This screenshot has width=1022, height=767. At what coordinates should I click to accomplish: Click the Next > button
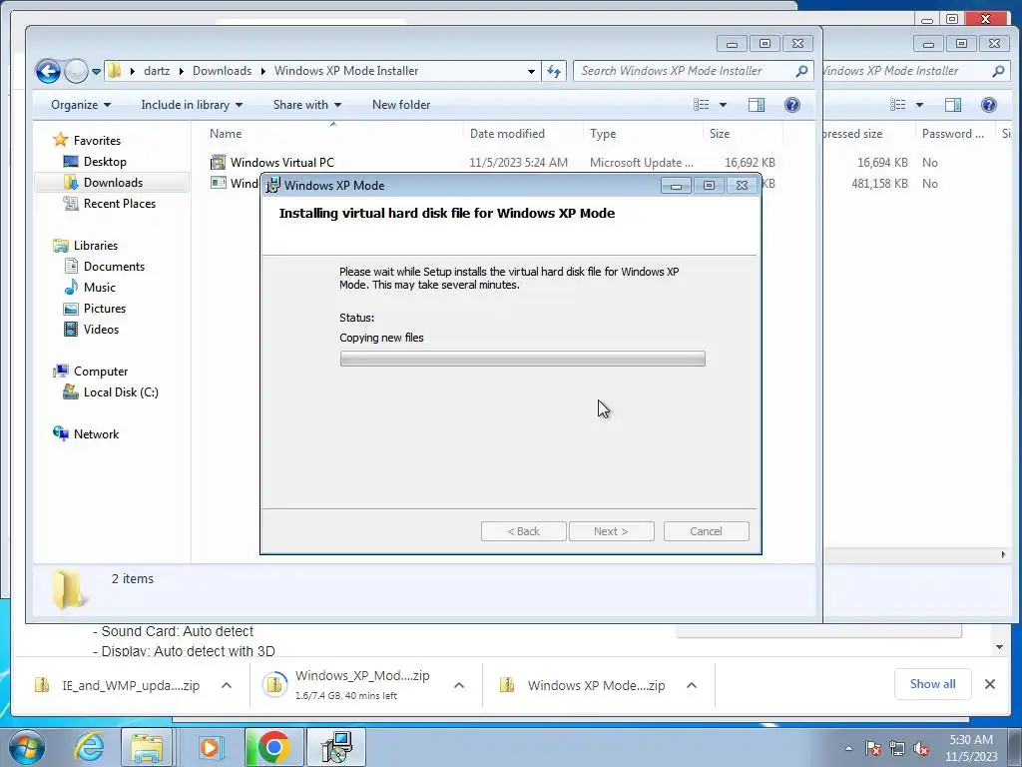(611, 531)
